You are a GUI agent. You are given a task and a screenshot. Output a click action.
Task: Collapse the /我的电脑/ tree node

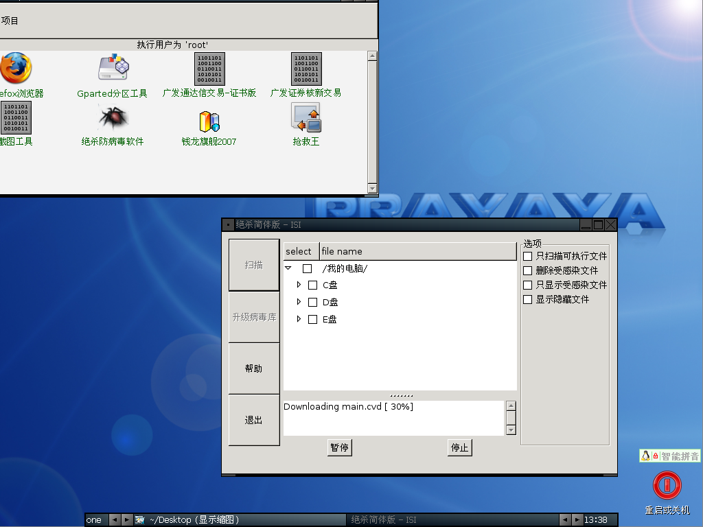288,268
